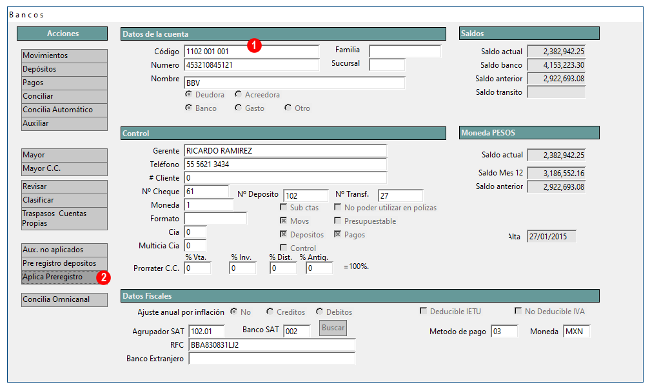Screen dimensions: 650x389
Task: Click the % Vta. prorate field
Action: [197, 268]
